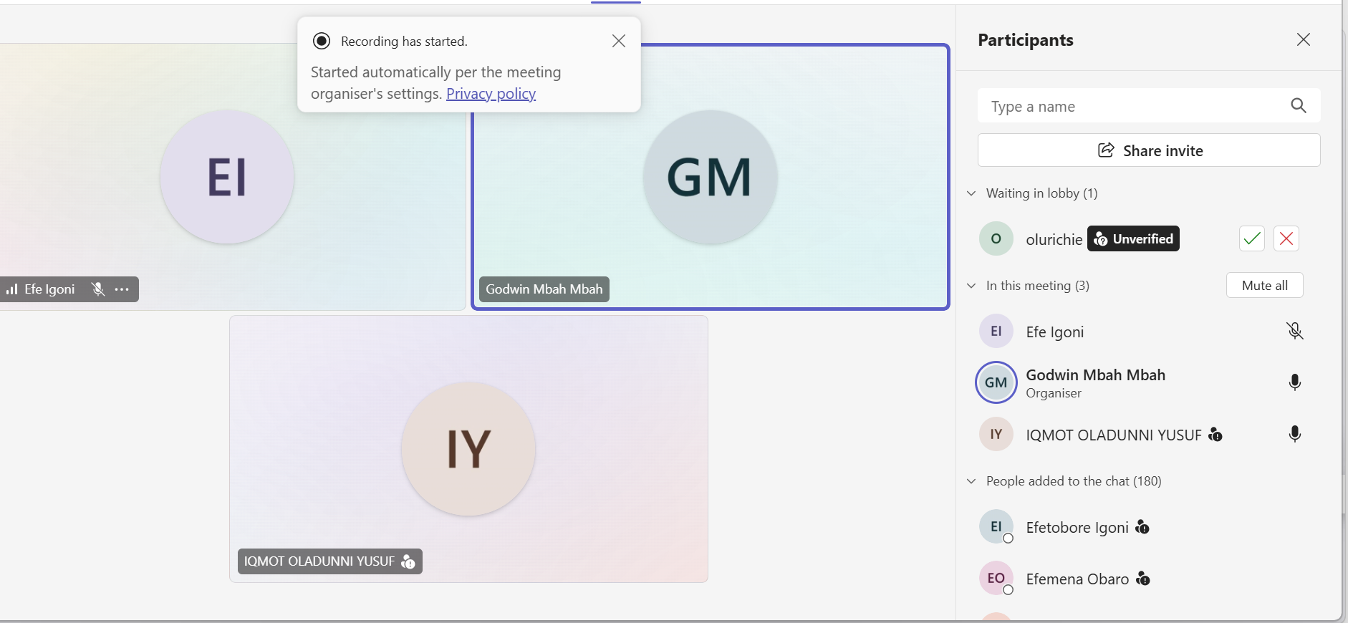Click the Unverified badge next to olurichie
Viewport: 1348px width, 623px height.
click(x=1133, y=238)
